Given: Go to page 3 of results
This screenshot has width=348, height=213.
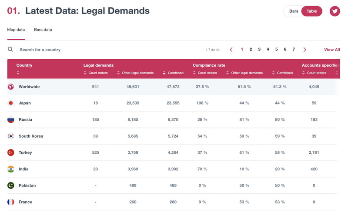Looking at the screenshot, I should 259,50.
